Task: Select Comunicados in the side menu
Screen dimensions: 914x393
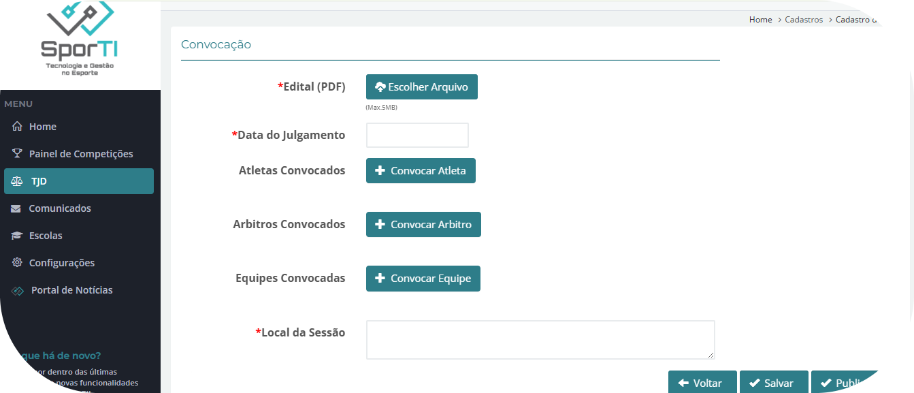Action: [x=59, y=208]
